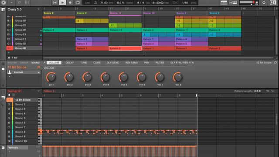Switch to the MASTER tab
Image resolution: width=279 pixels, height=157 pixels.
coord(12,63)
